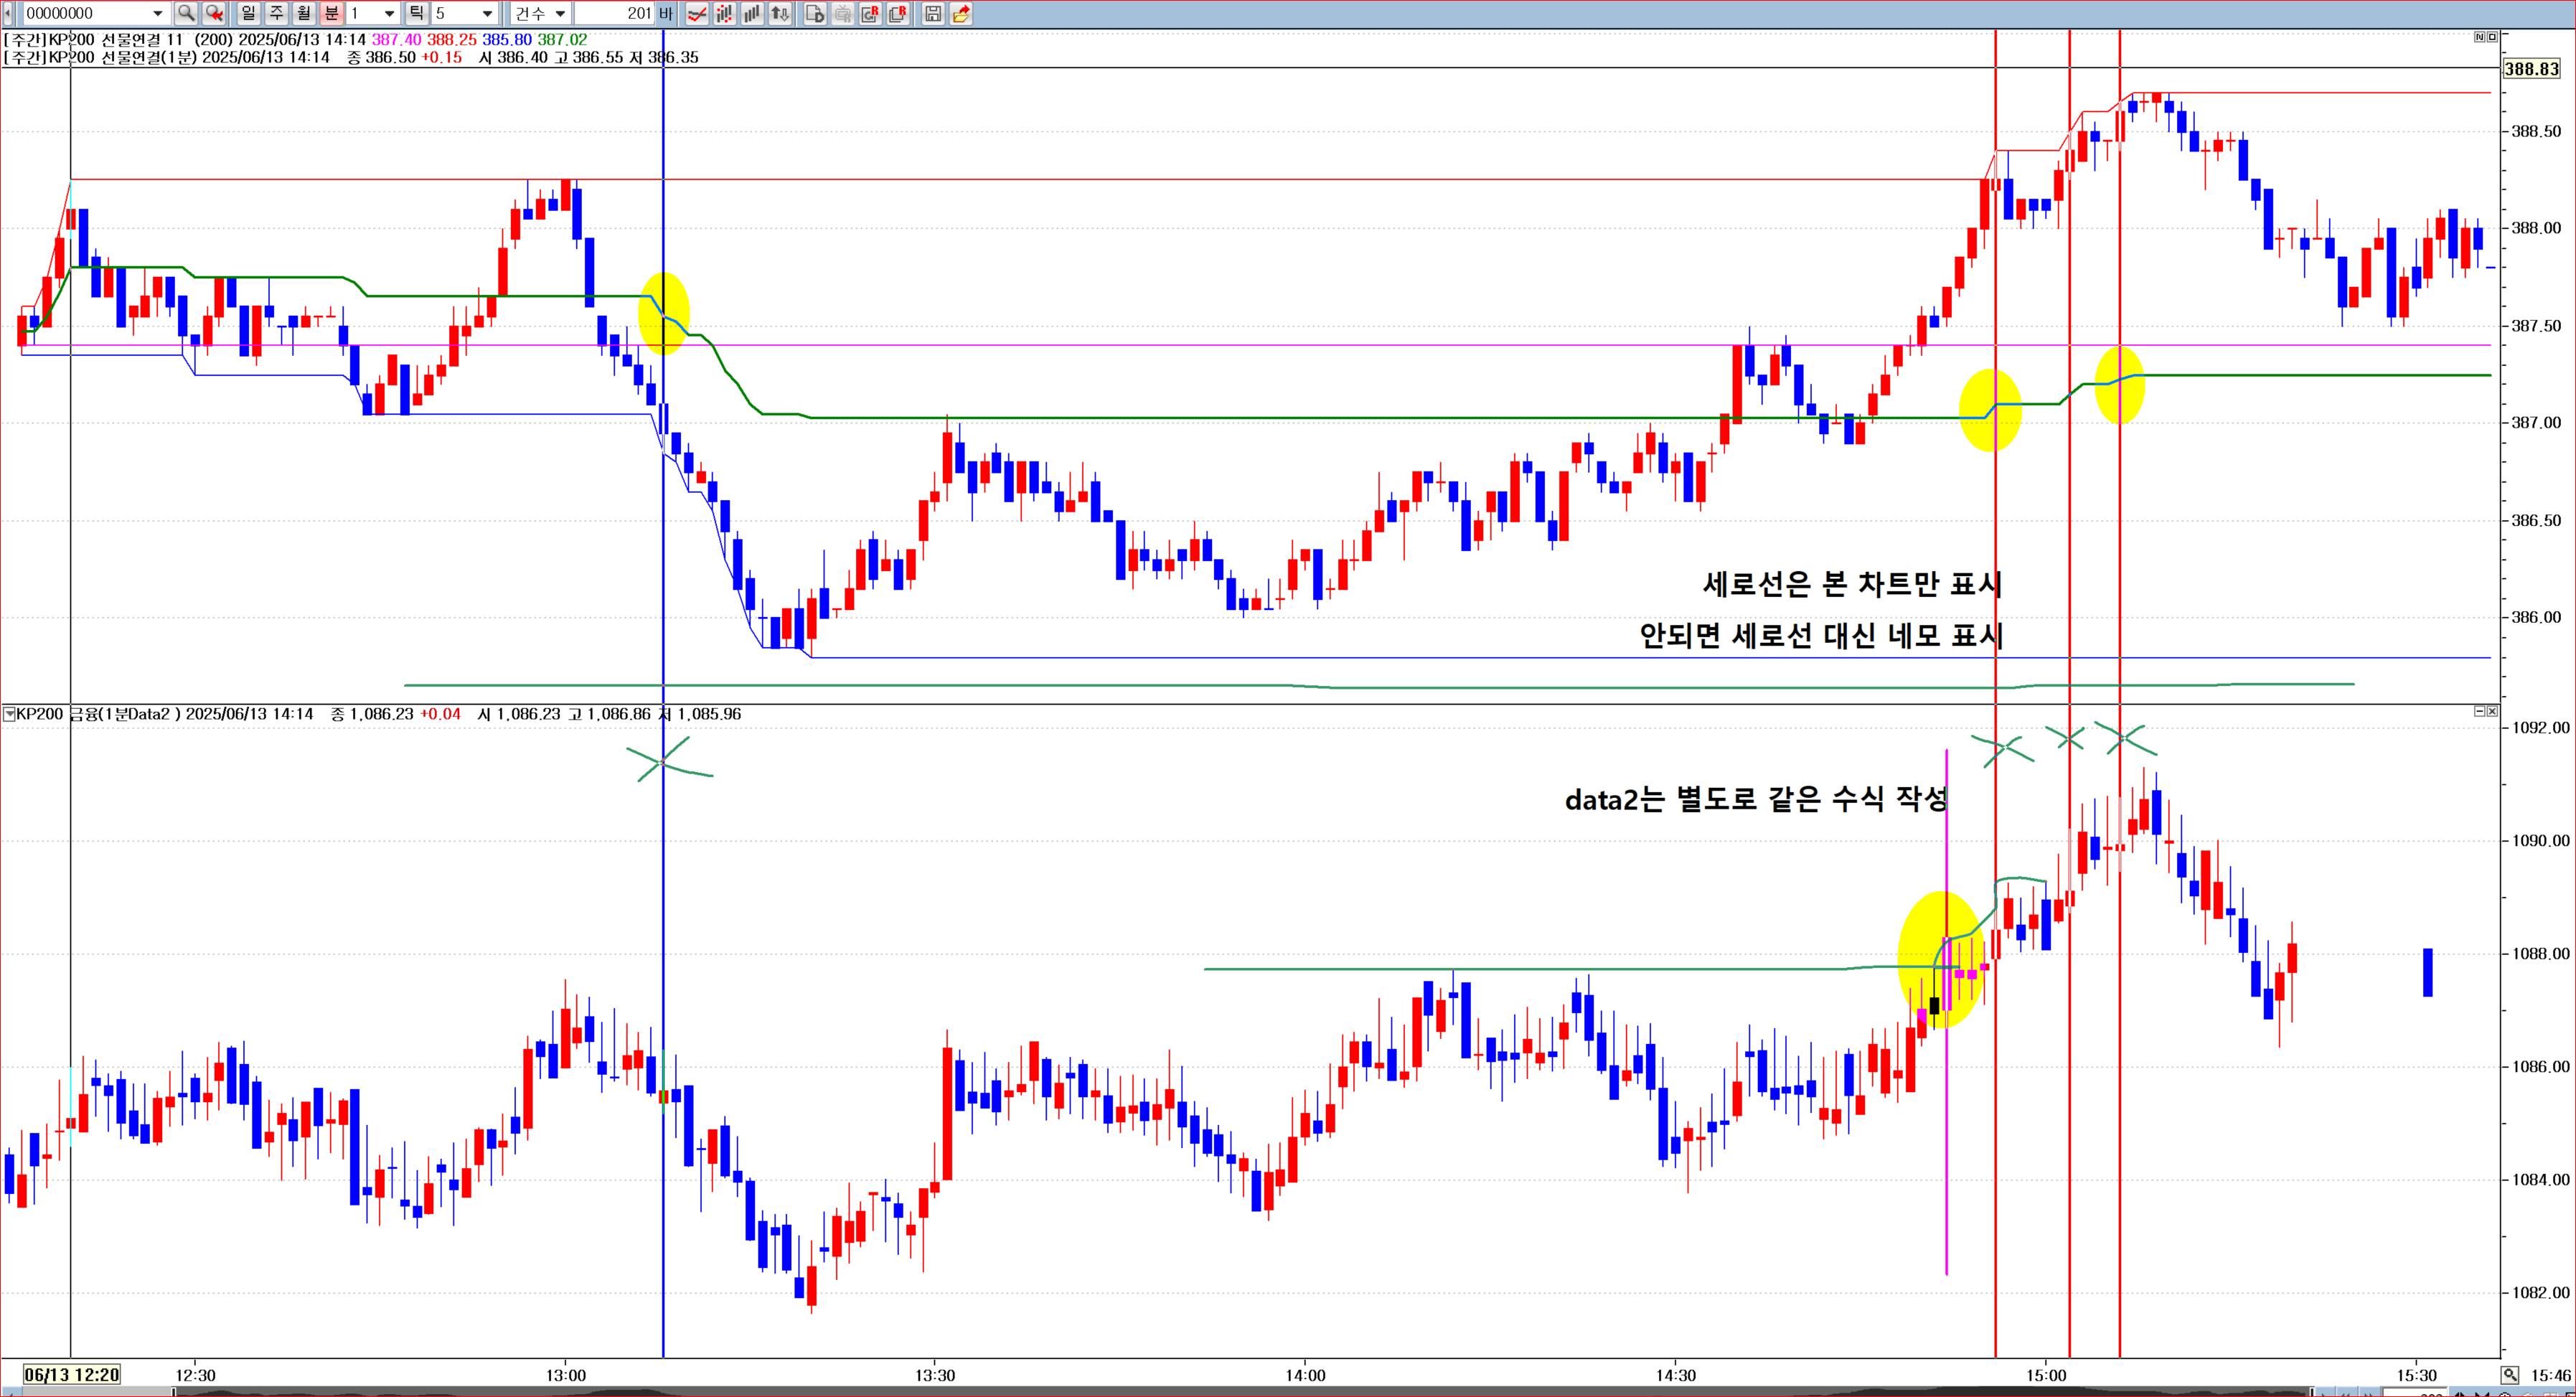Toggle the 일 (daily) period button
Screen dimensions: 2576x1397
(x=248, y=13)
